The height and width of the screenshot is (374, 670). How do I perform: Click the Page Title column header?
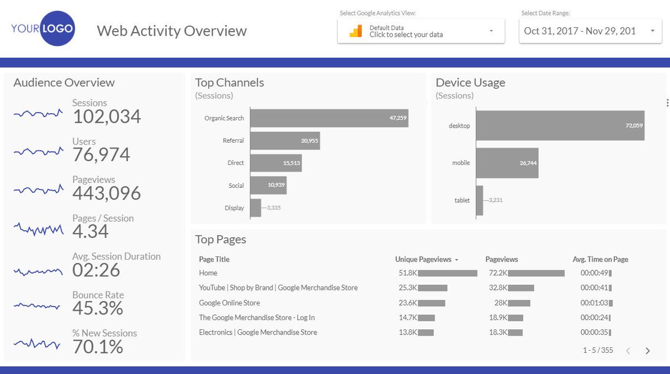point(214,259)
